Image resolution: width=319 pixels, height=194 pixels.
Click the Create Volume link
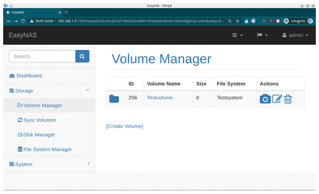124,126
